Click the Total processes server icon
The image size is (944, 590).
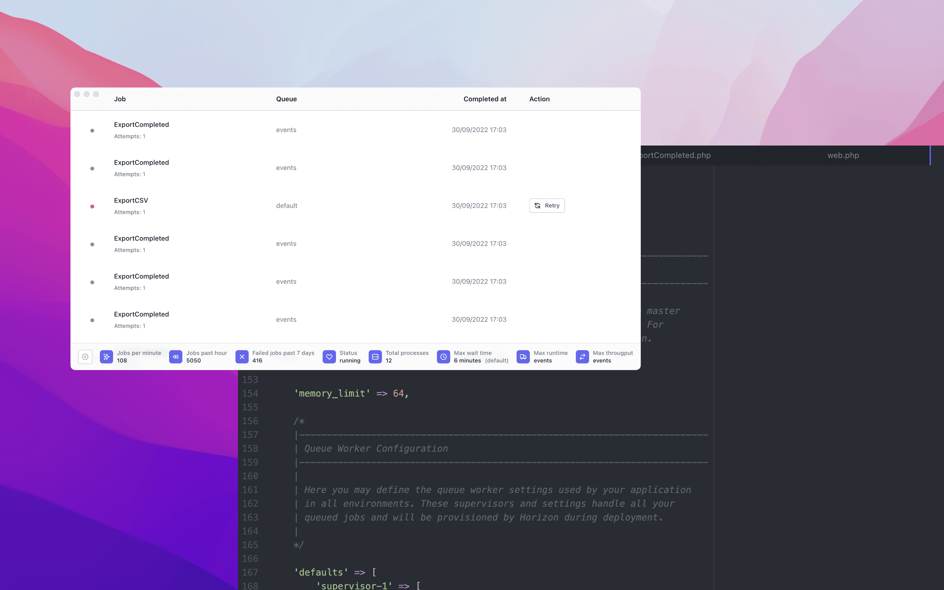pyautogui.click(x=375, y=357)
